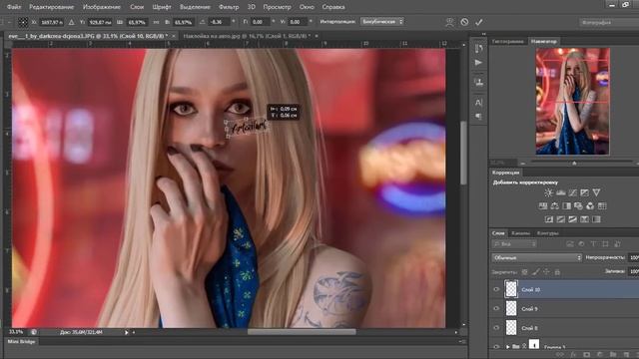Add a Color Balance adjustment
Viewport: 639px width, 359px height.
click(555, 206)
